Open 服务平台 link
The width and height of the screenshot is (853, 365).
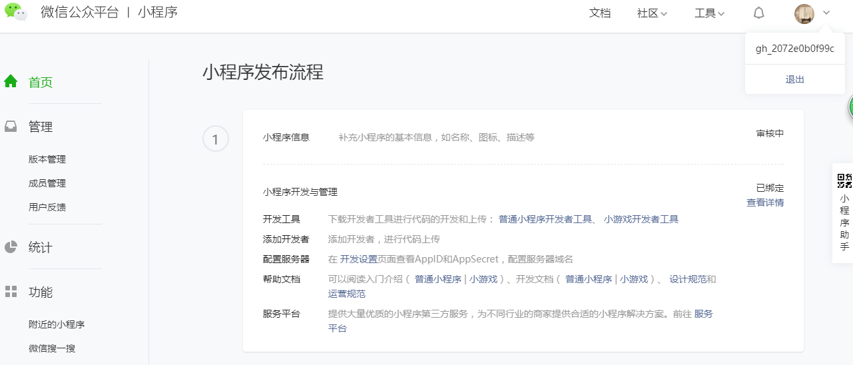[521, 321]
